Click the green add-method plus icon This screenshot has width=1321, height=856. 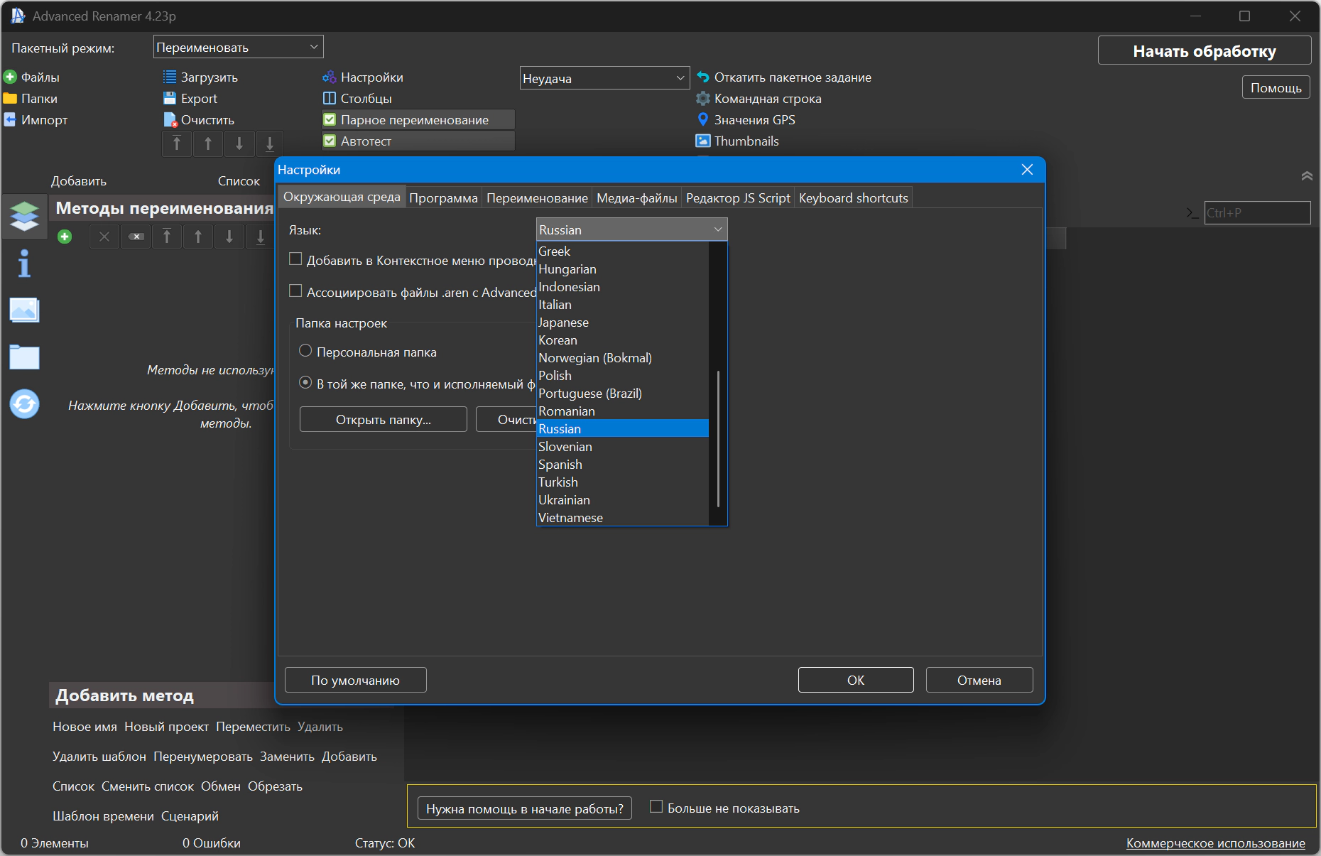coord(65,237)
